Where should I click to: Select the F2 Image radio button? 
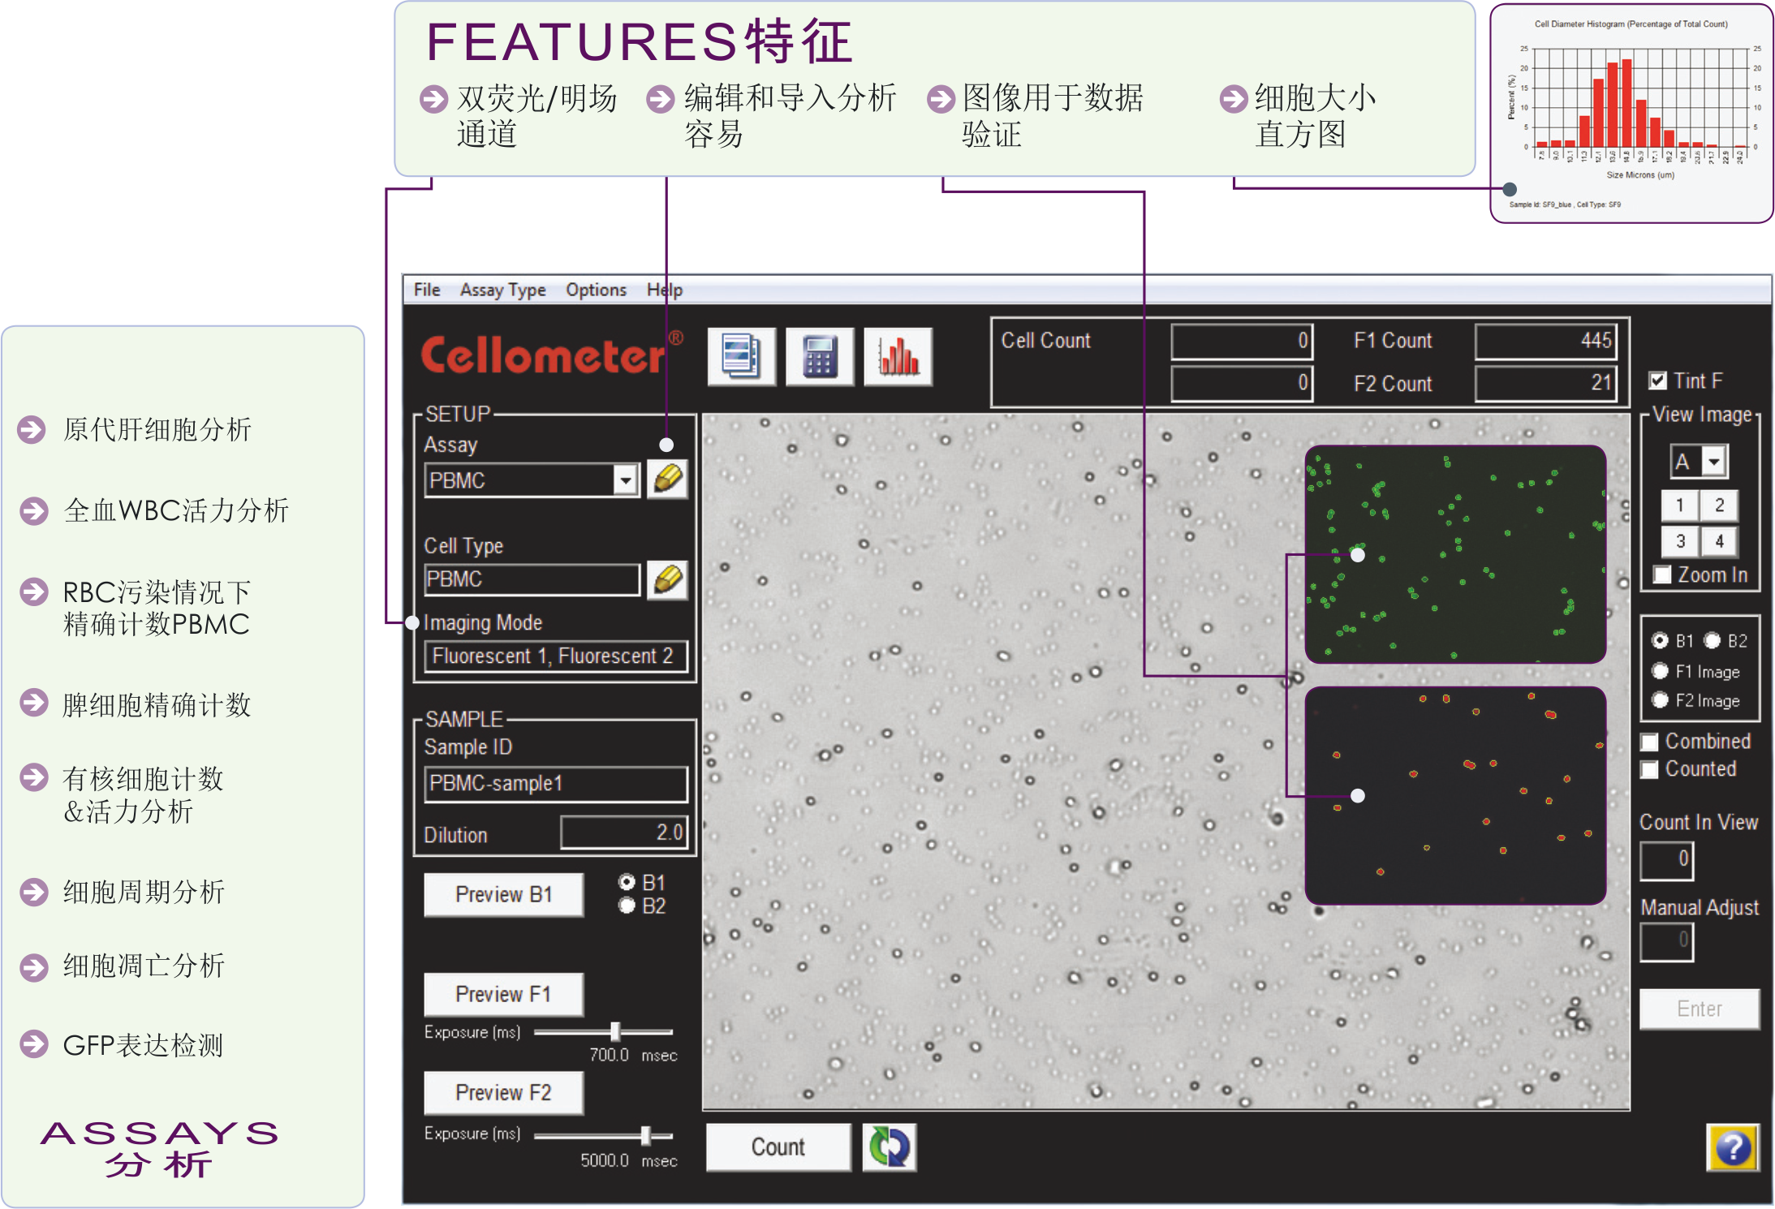point(1660,700)
